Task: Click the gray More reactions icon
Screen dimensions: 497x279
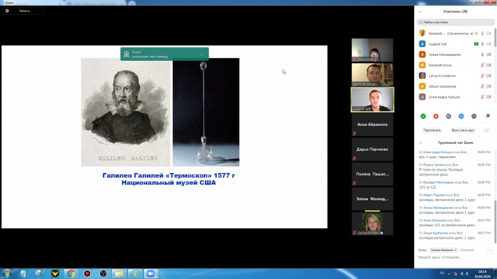Action: (x=474, y=117)
